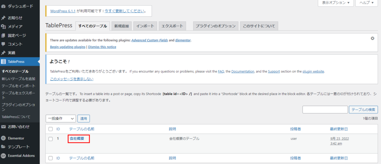Click the envelope icon for お問い合わせ
Viewport: 381px width, 164px height.
[3, 127]
